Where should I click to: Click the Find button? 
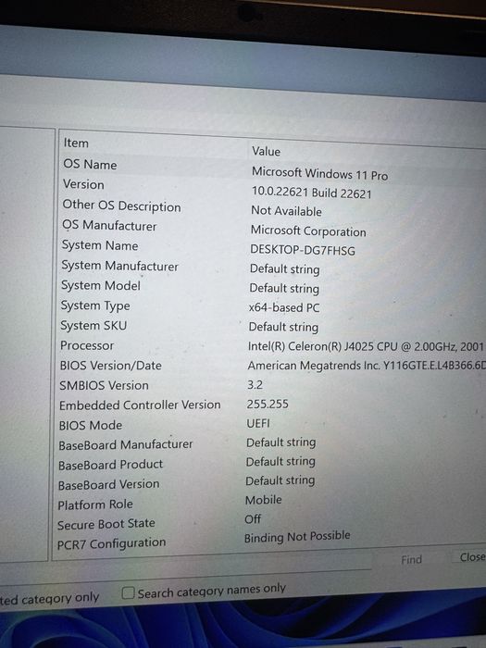point(411,559)
